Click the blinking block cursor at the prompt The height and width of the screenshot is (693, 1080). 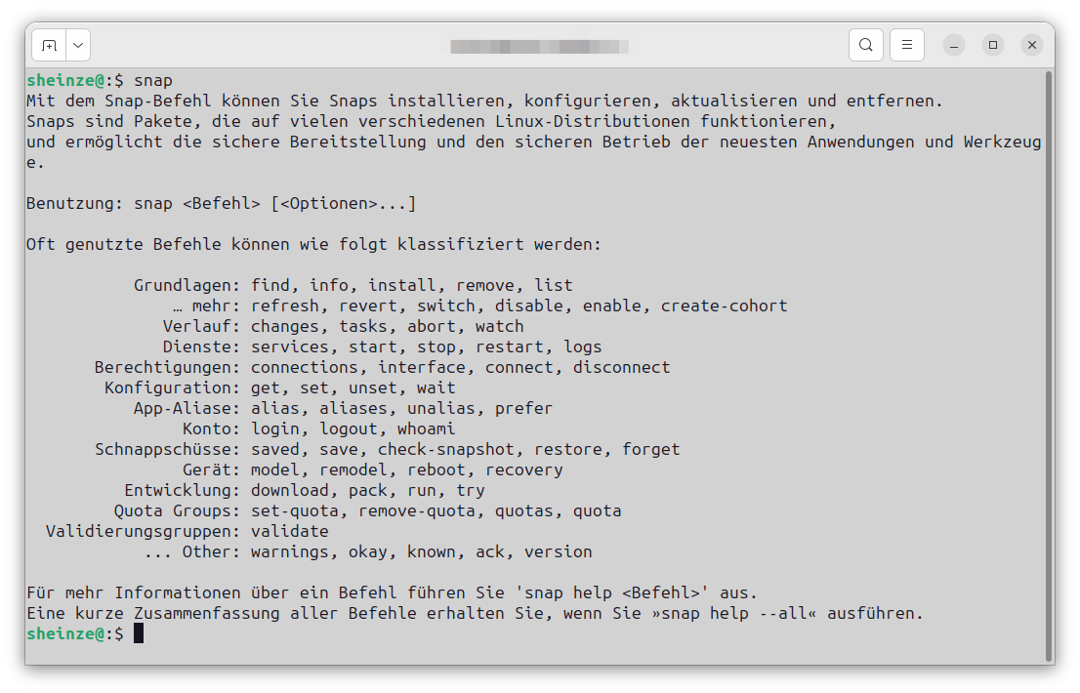tap(138, 633)
